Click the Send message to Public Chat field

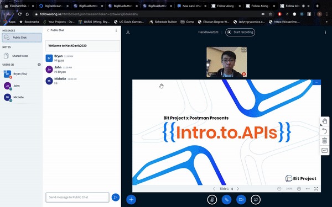click(x=77, y=197)
